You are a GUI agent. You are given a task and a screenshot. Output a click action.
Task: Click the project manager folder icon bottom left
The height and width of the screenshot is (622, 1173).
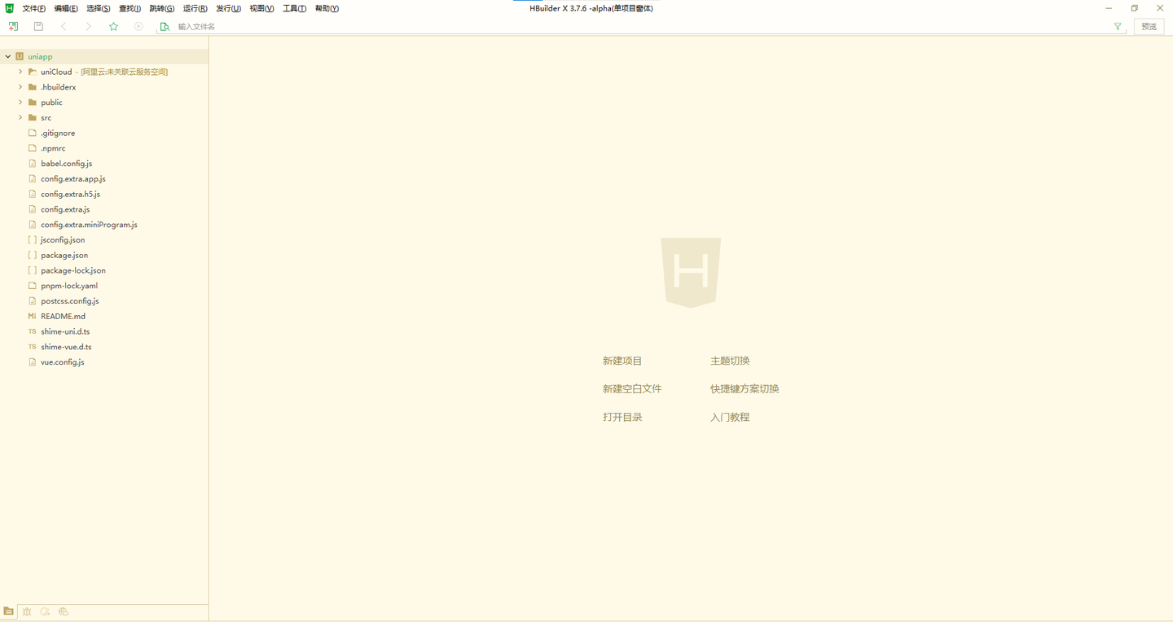8,611
